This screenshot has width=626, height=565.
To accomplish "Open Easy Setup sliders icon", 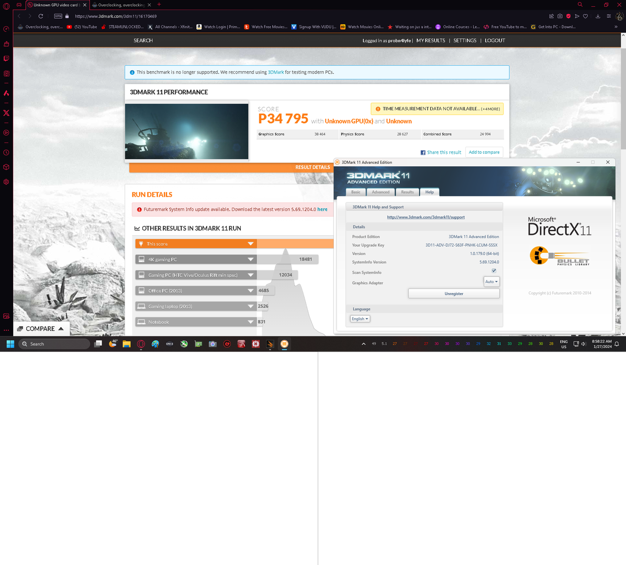I will (x=609, y=16).
